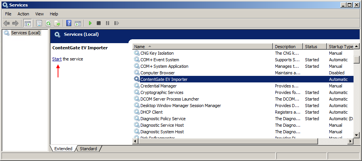Click the Export List toolbar icon

click(57, 23)
